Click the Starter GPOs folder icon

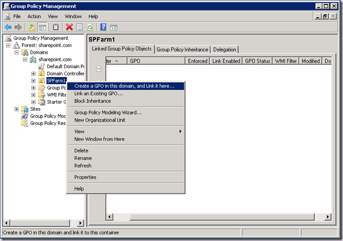point(41,102)
